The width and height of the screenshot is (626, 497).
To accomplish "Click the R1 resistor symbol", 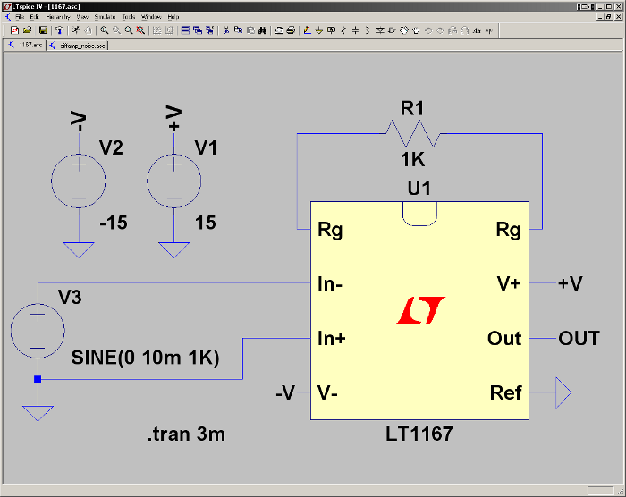I will [413, 134].
